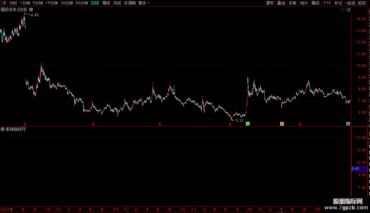
Task: Toggle the 叠加 overlay option
Action: coord(281,3)
